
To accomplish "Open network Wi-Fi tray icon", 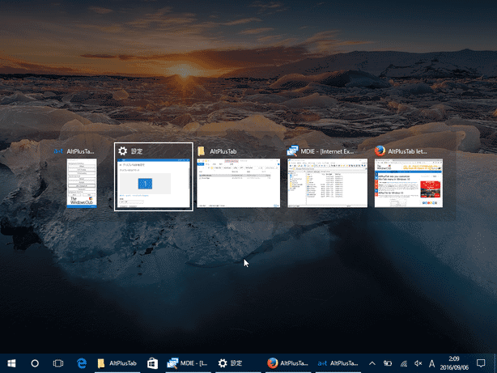I will tap(403, 363).
